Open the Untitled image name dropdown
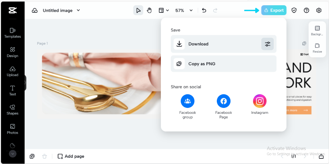This screenshot has height=164, width=329. click(61, 10)
